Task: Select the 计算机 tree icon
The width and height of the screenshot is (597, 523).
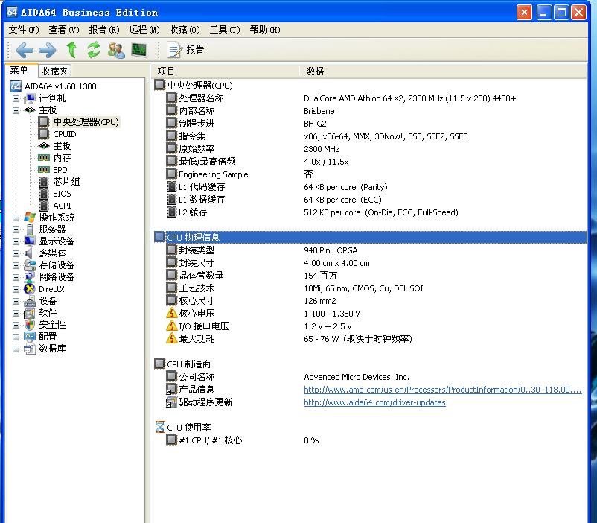Action: point(30,98)
